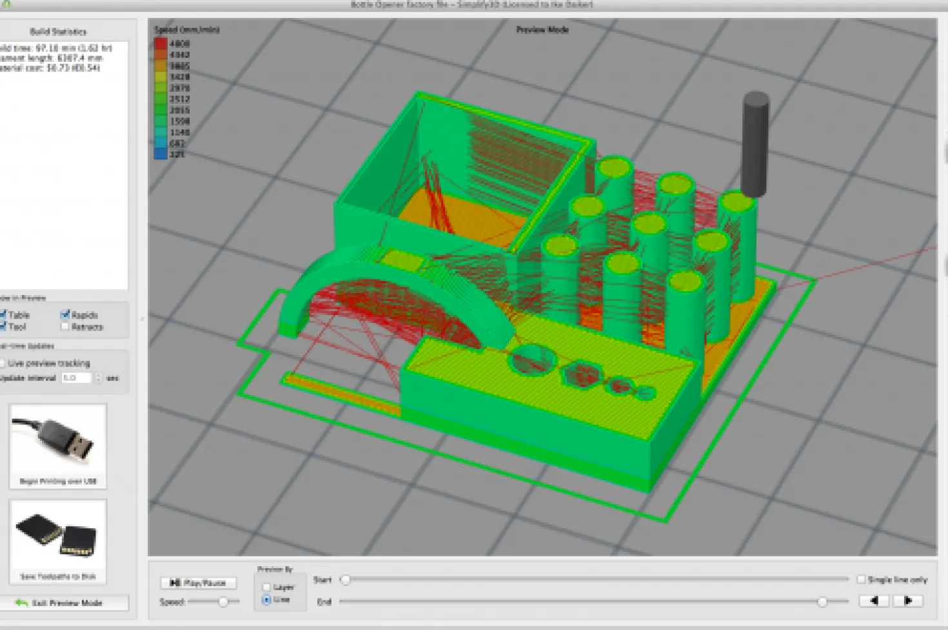
Task: Click the End slider handle
Action: click(x=822, y=602)
